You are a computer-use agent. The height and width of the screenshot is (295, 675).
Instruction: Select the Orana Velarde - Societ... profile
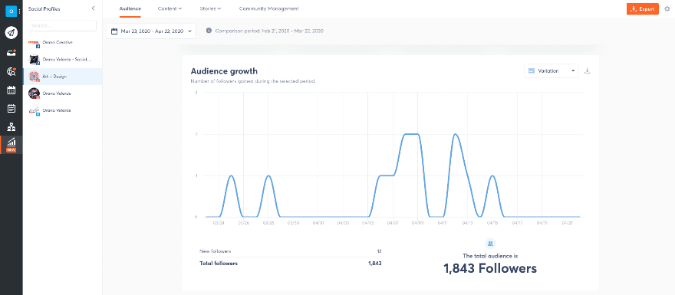click(62, 59)
